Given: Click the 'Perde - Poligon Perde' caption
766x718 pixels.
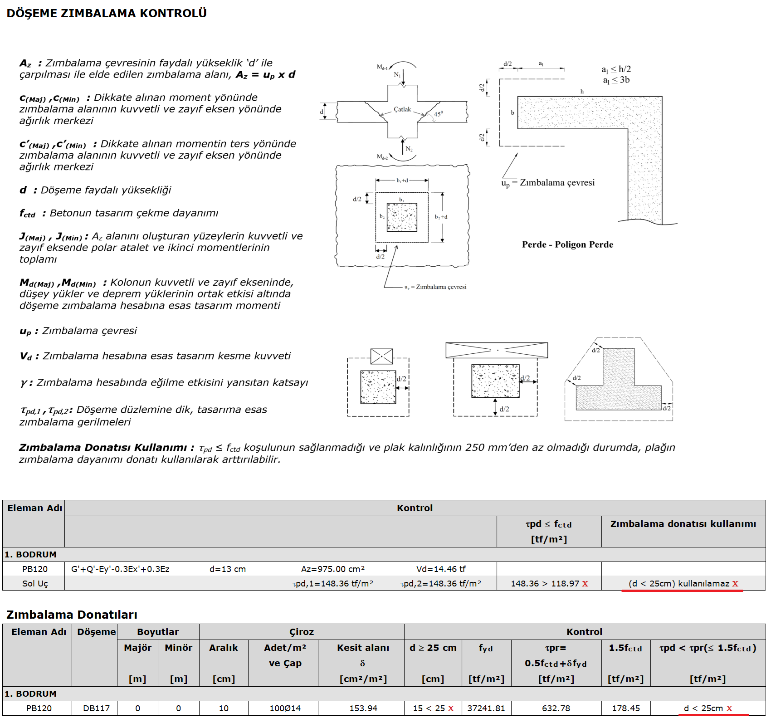Looking at the screenshot, I should click(567, 244).
